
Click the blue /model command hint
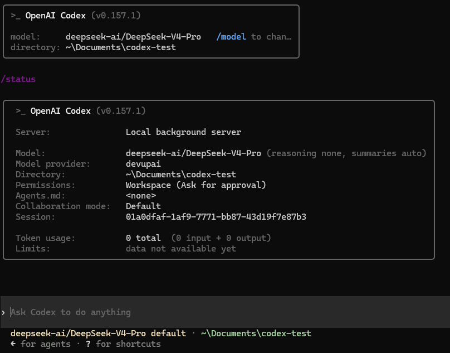[231, 37]
